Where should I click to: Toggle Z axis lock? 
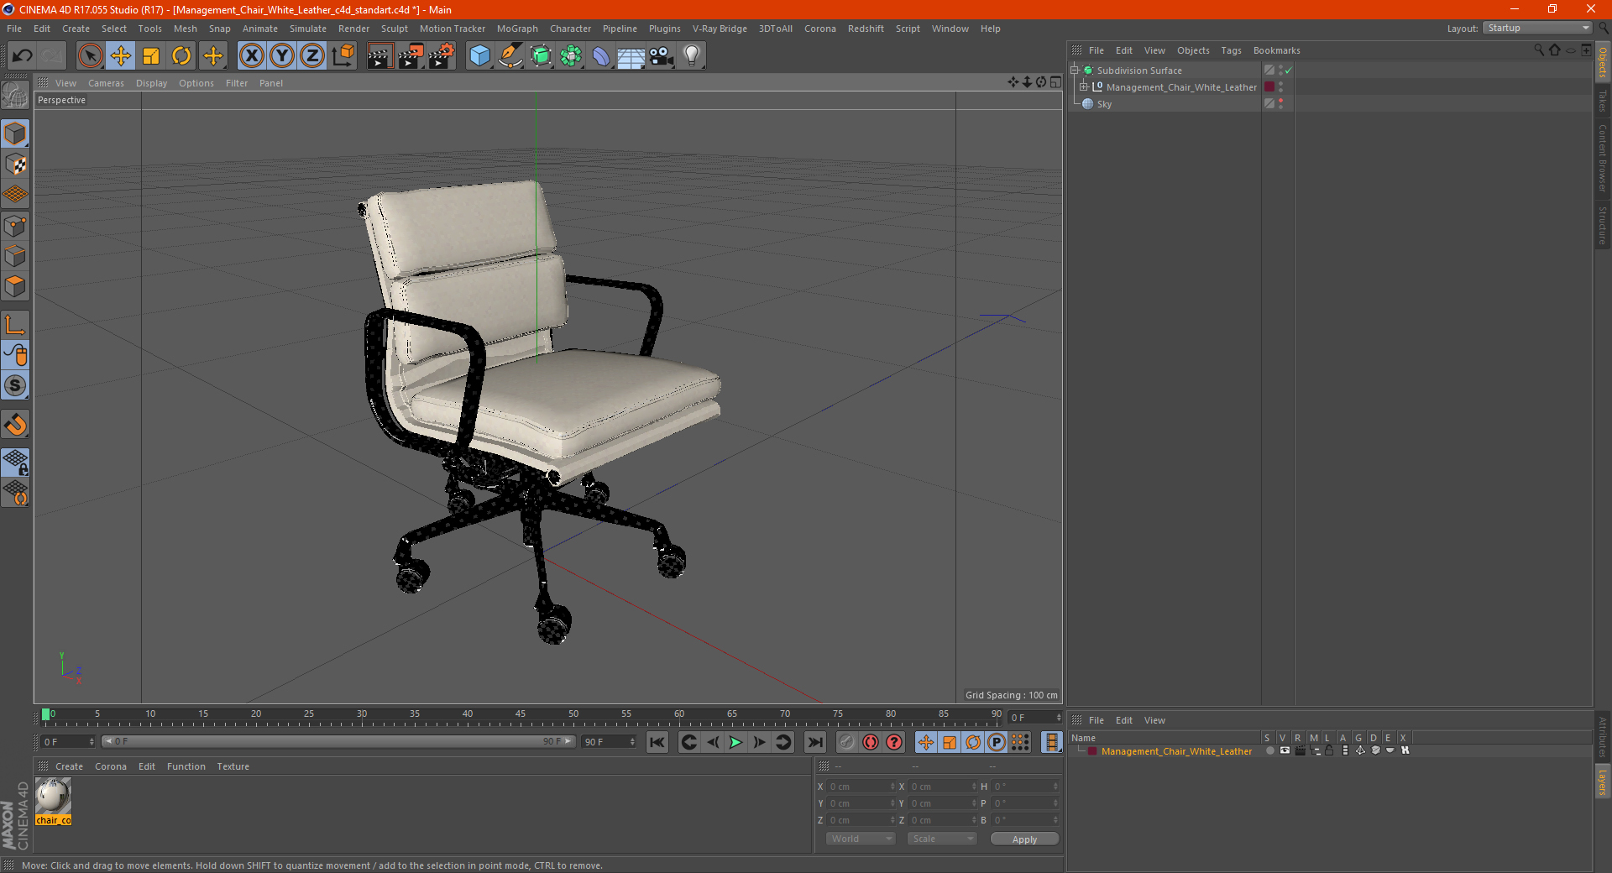pyautogui.click(x=312, y=56)
